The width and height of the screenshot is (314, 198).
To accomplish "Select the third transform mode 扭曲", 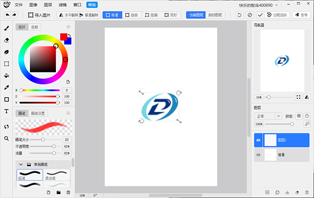I will pyautogui.click(x=151, y=15).
